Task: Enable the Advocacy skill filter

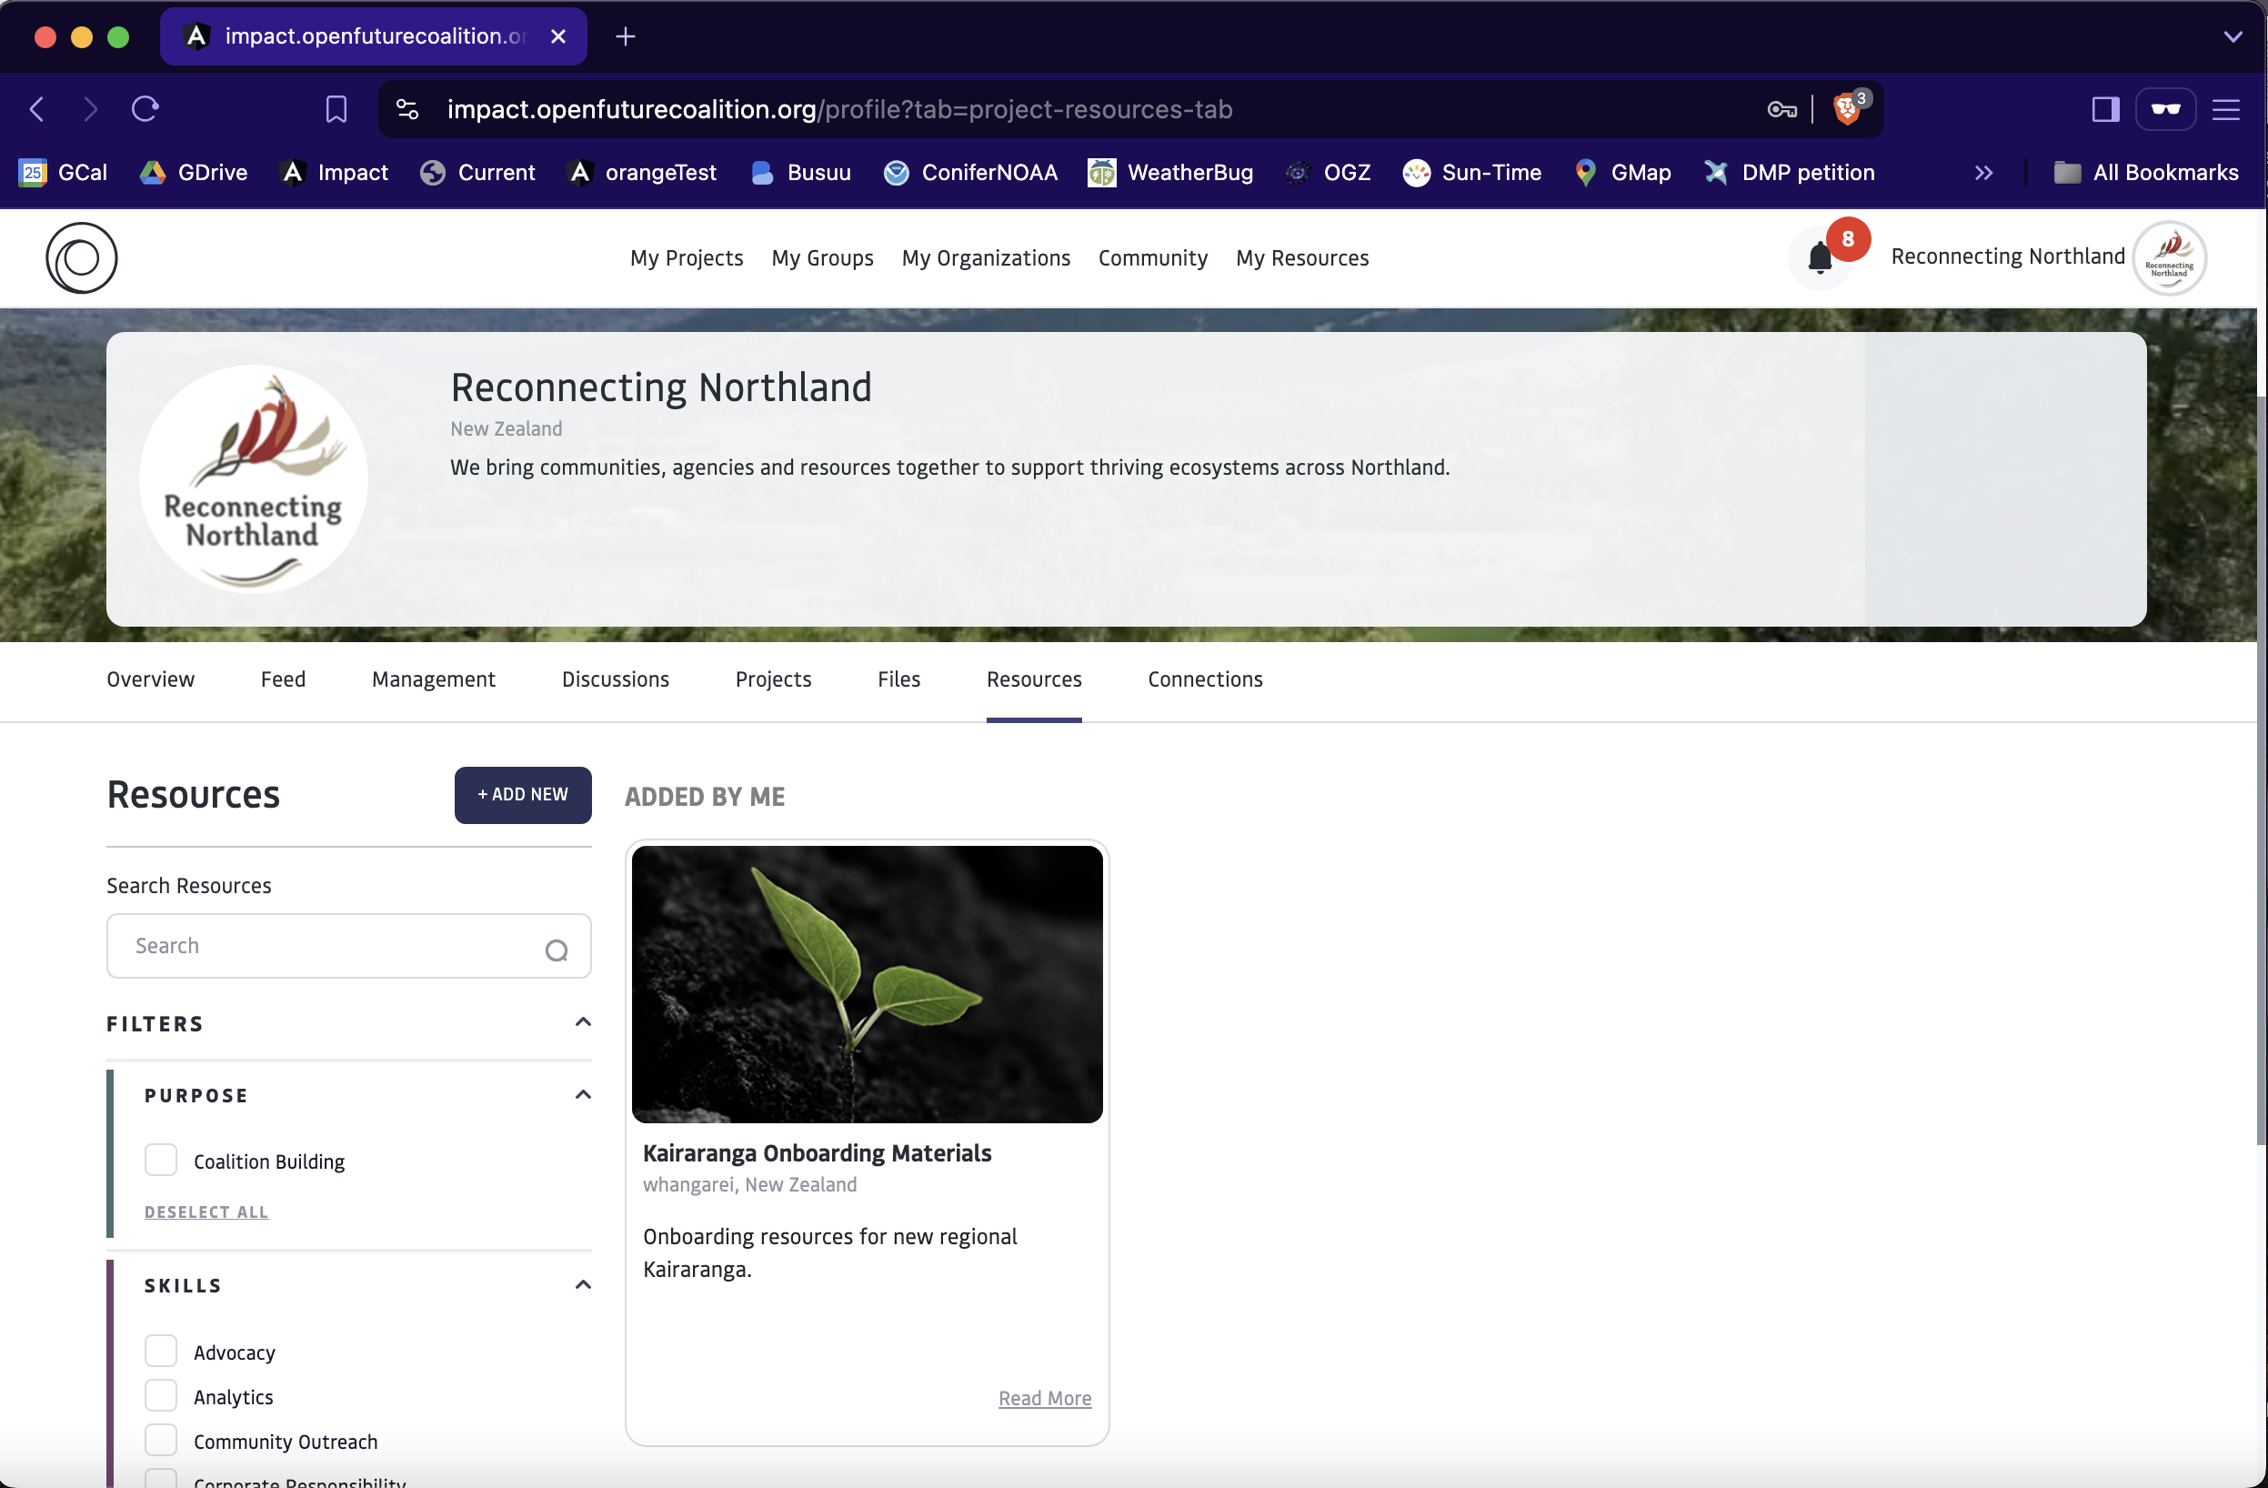Action: [161, 1351]
